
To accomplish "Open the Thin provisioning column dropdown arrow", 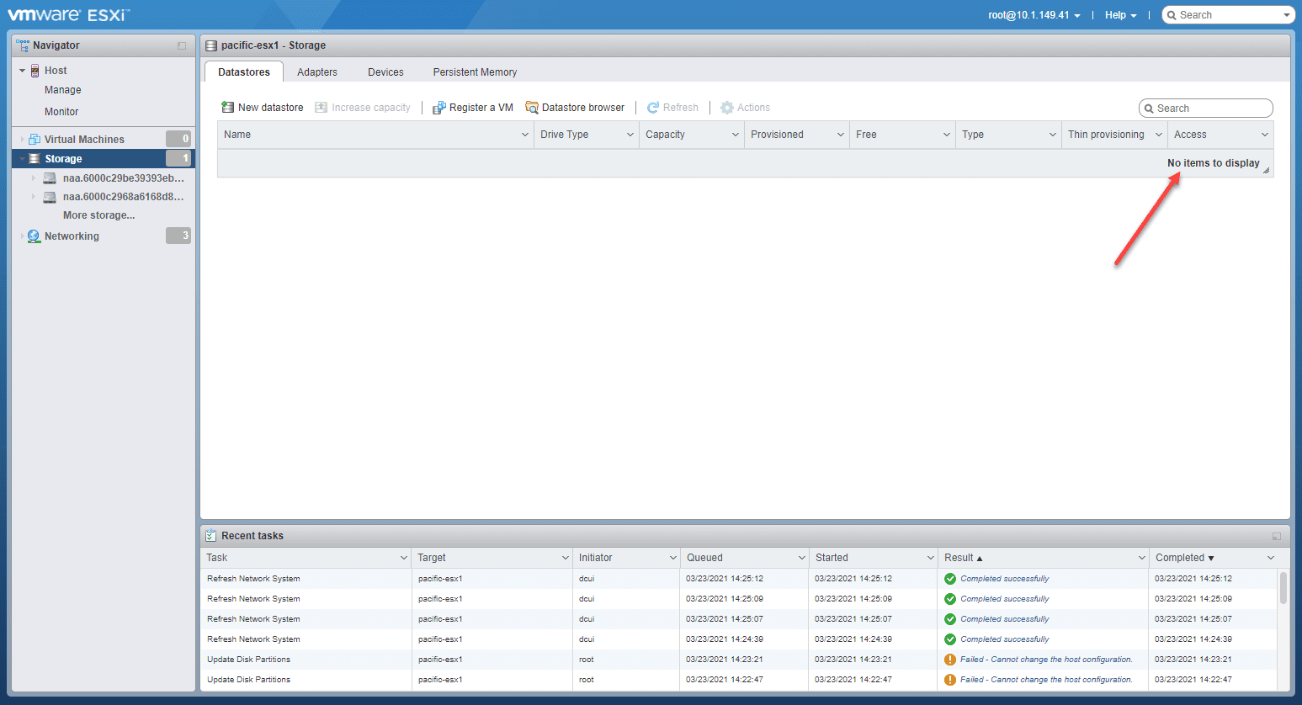I will pyautogui.click(x=1159, y=135).
